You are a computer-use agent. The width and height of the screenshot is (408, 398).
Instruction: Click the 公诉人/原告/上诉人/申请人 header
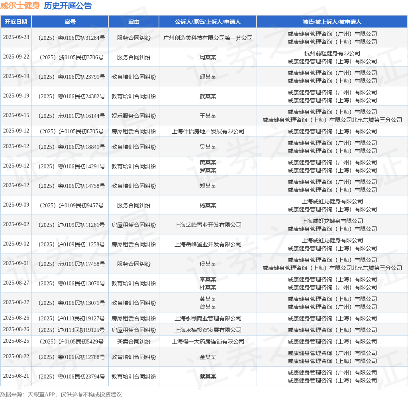pyautogui.click(x=208, y=22)
